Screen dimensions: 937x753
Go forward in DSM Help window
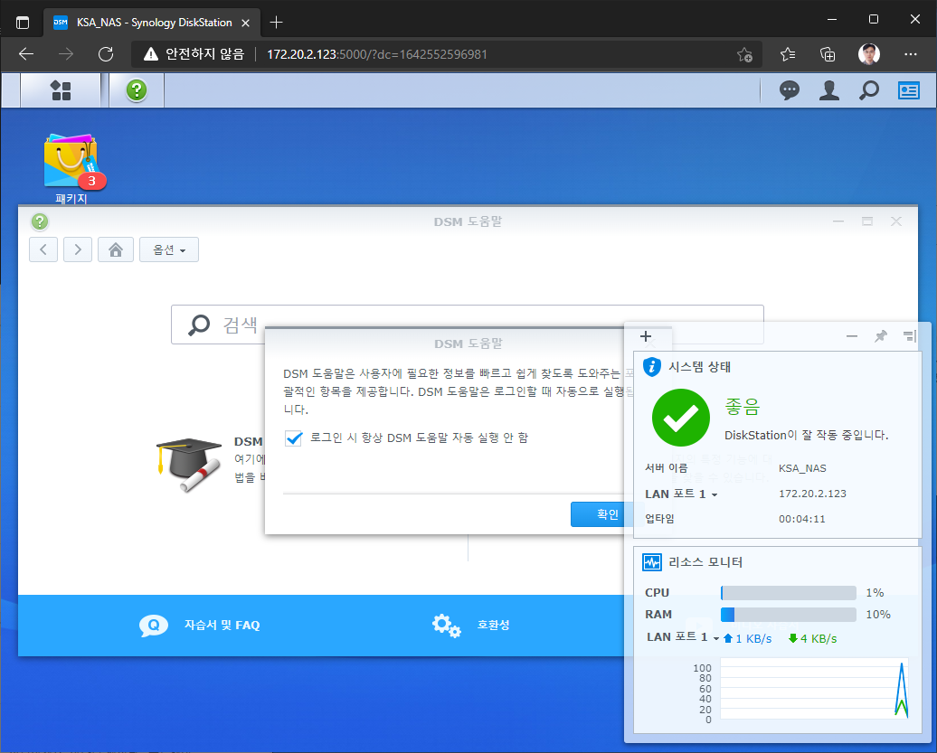tap(78, 249)
